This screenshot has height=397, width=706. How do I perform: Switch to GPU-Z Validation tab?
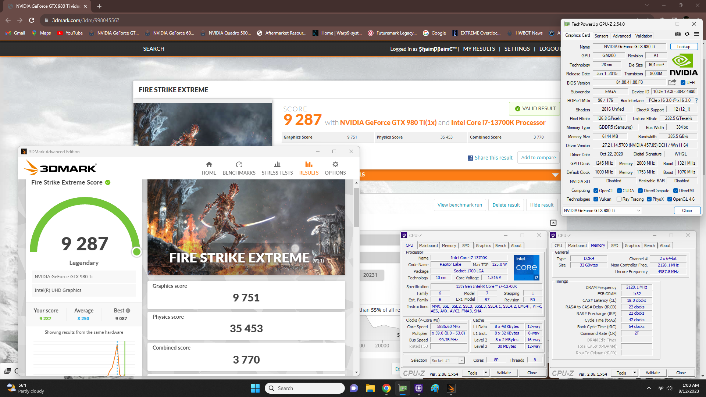[643, 36]
